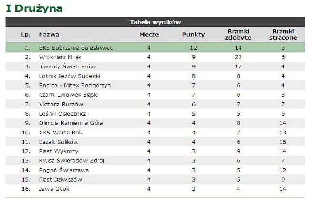The width and height of the screenshot is (309, 199).
Task: Click Lotnik Jeżów Sudecki name
Action: tap(70, 76)
